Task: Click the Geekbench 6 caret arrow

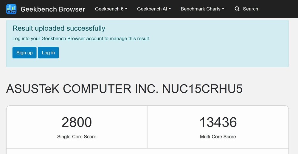Action: pyautogui.click(x=126, y=9)
